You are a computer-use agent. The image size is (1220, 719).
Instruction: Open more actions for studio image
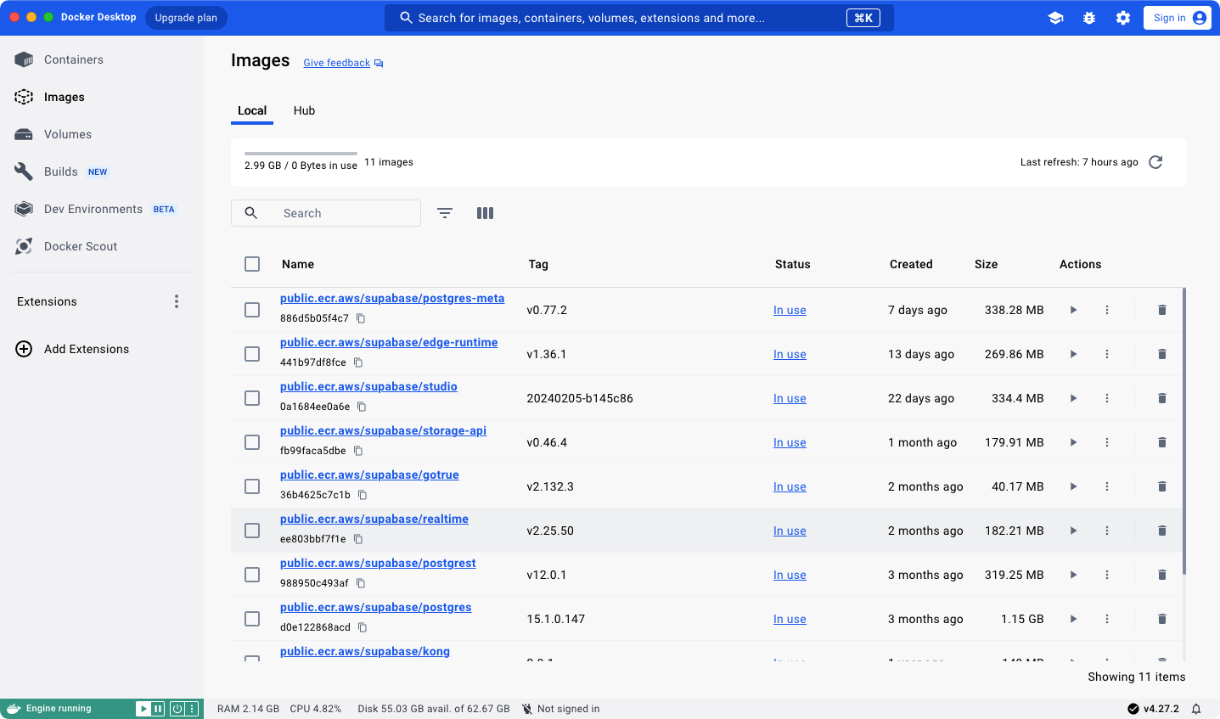[1107, 398]
